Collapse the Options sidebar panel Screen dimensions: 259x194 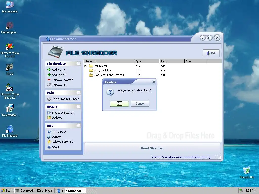(78, 106)
